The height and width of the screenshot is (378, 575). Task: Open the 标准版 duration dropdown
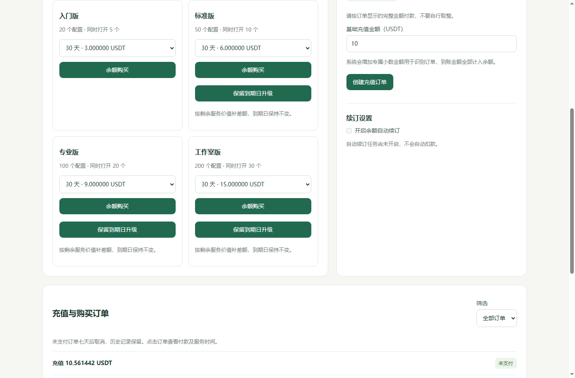[x=253, y=48]
